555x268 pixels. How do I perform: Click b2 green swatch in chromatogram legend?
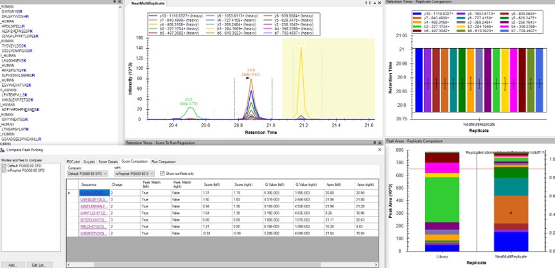154,29
